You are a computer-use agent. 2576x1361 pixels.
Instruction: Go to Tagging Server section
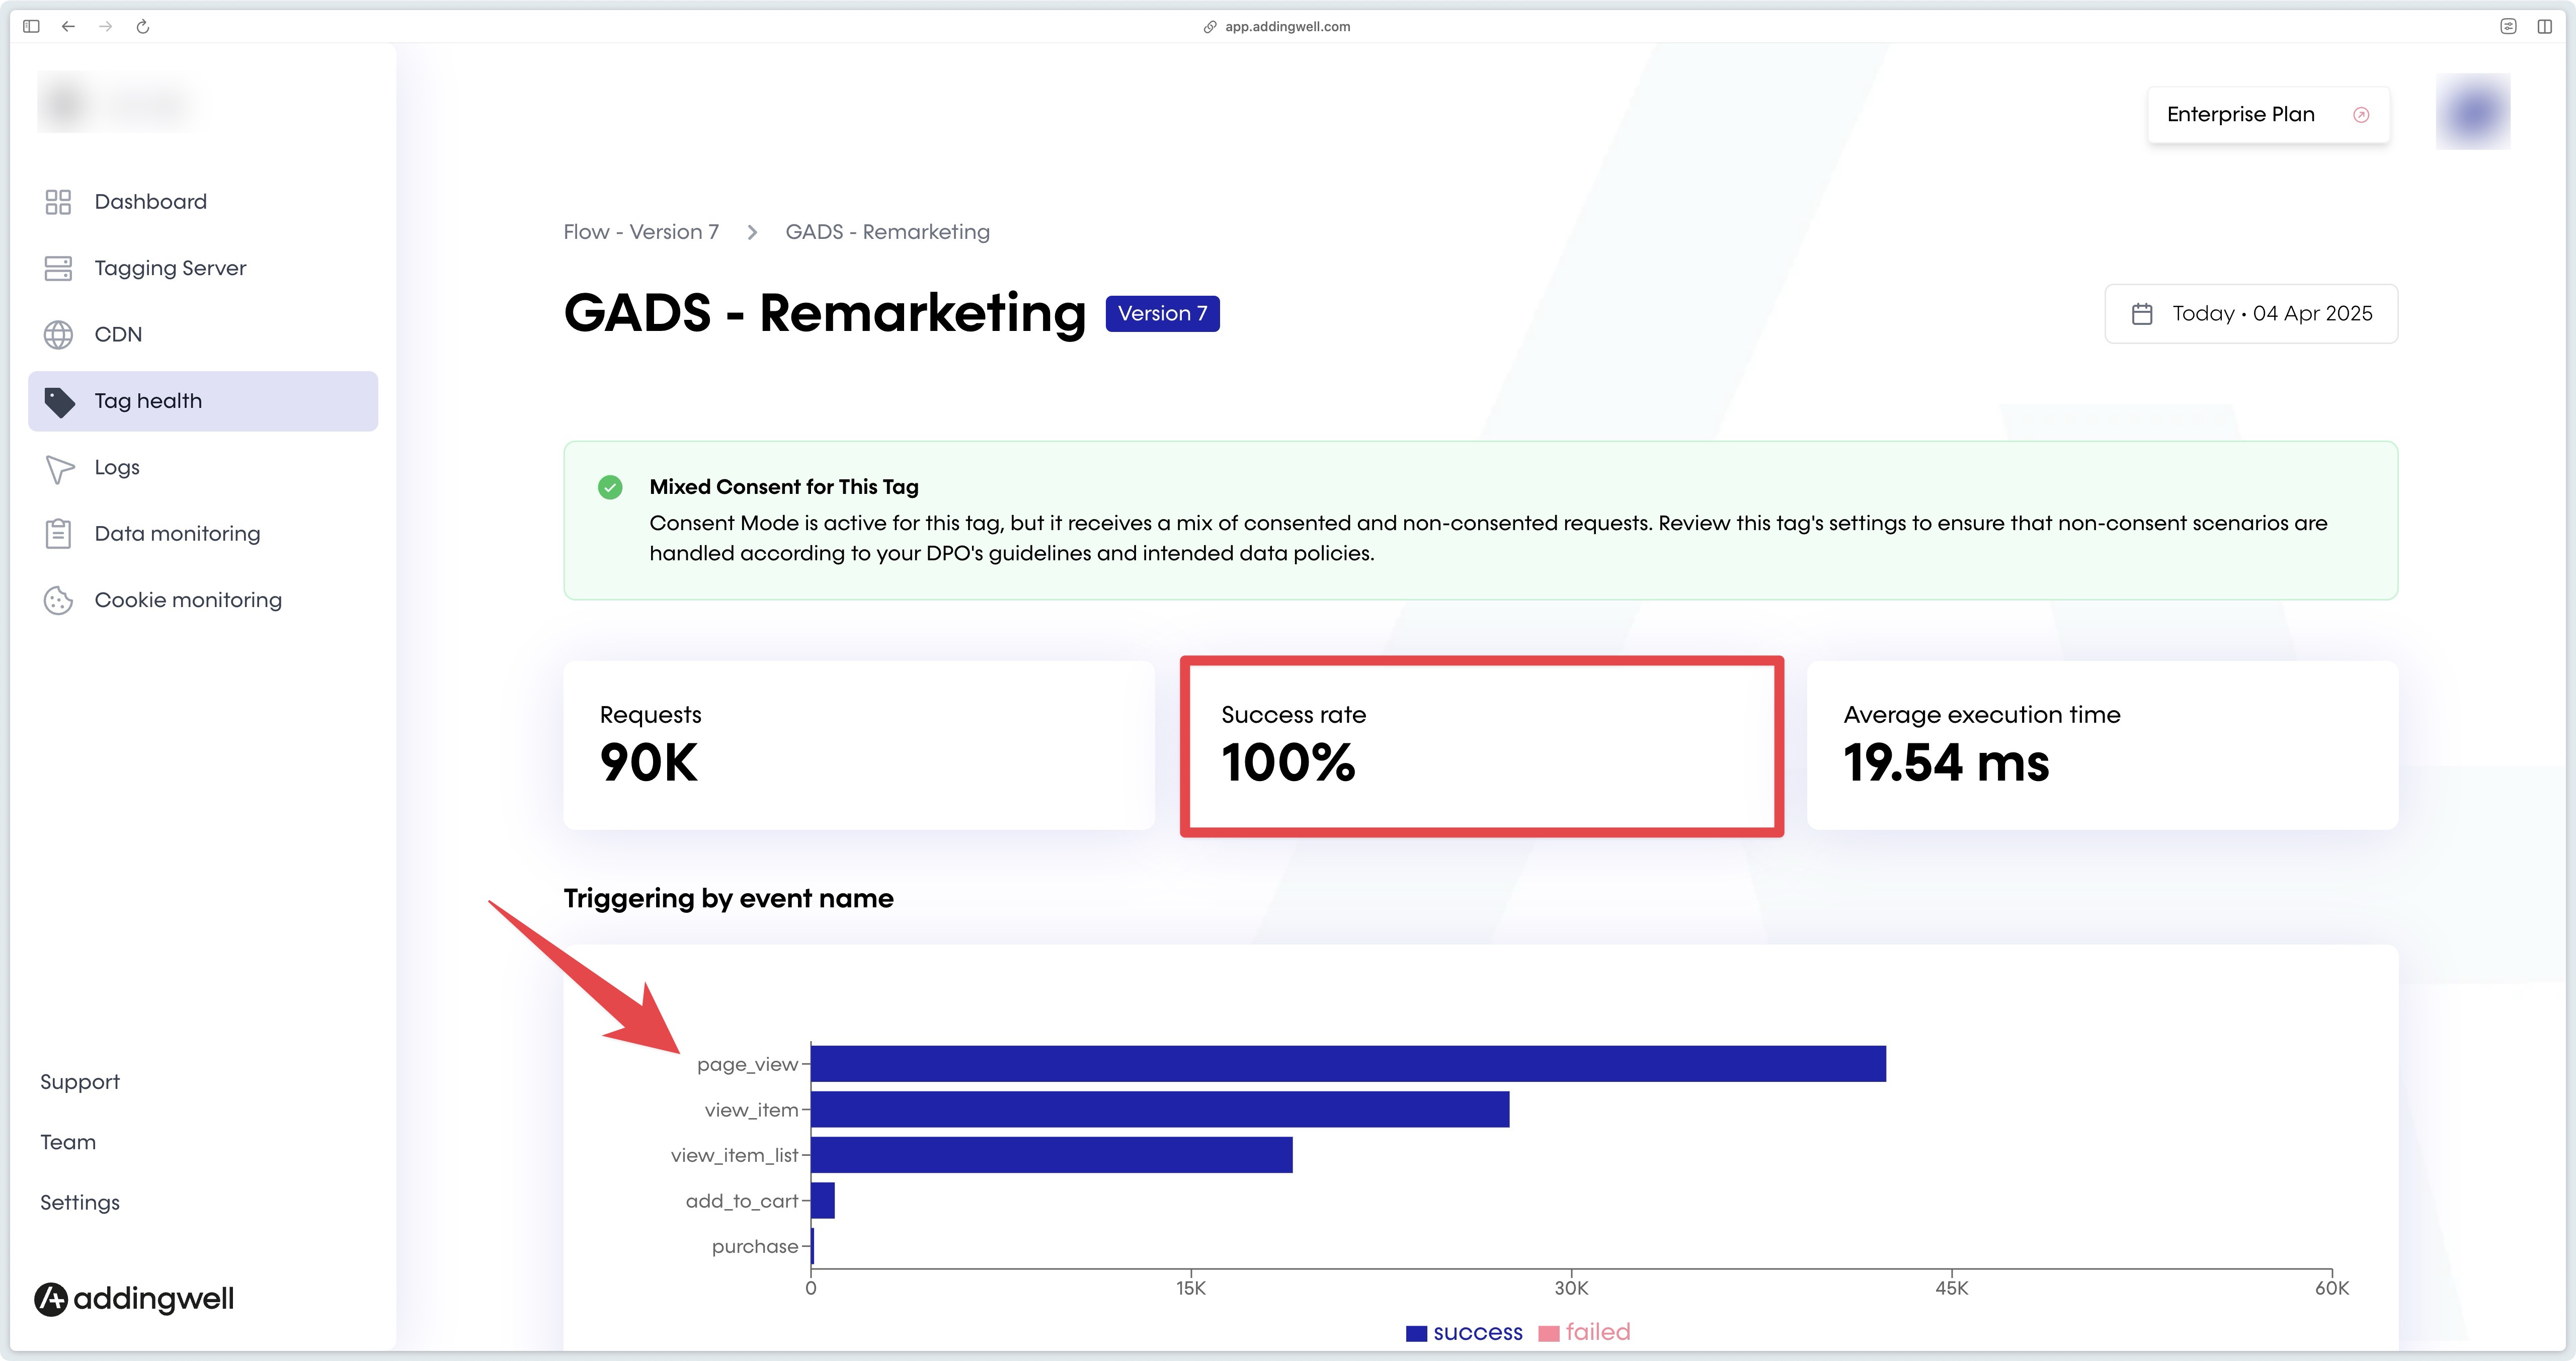203,268
